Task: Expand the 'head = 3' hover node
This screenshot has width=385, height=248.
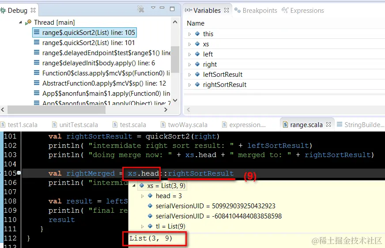Action: coord(143,196)
